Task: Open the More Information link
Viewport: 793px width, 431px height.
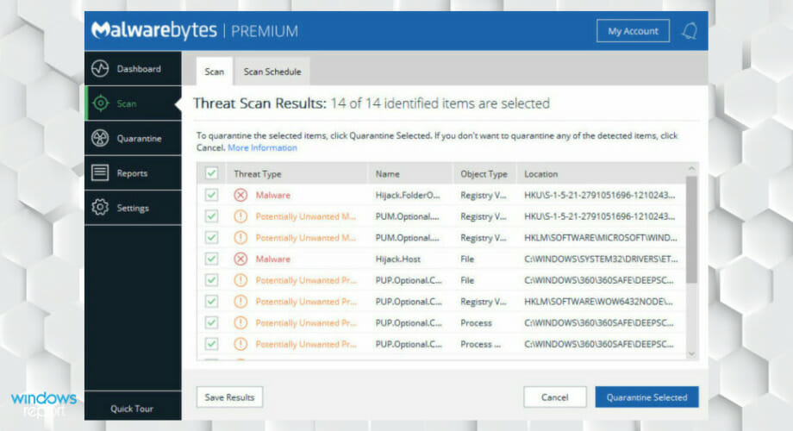Action: [262, 147]
